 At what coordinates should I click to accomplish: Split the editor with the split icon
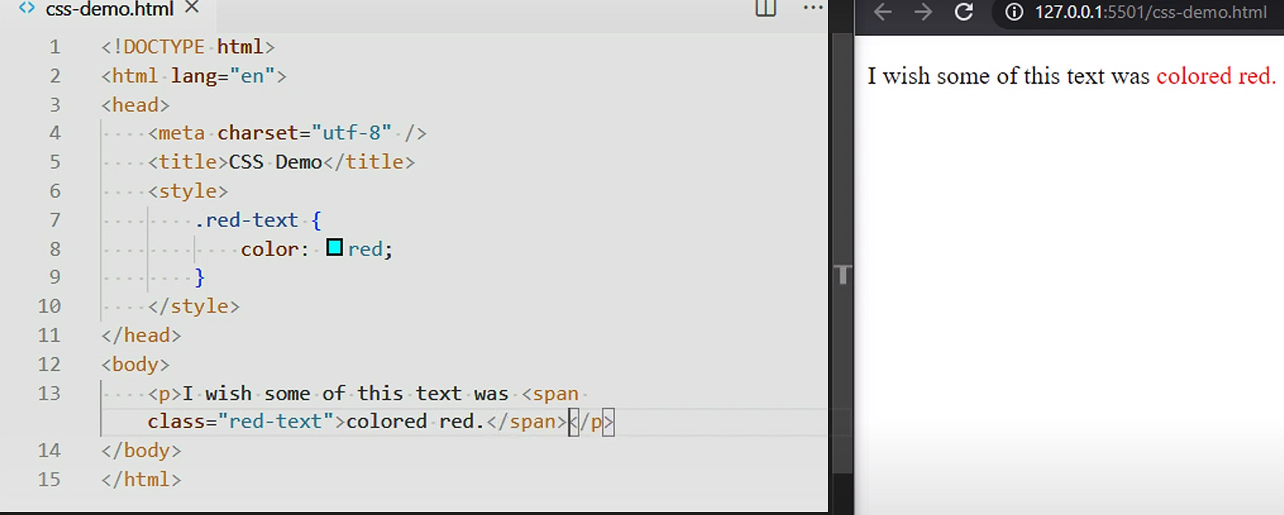[765, 8]
